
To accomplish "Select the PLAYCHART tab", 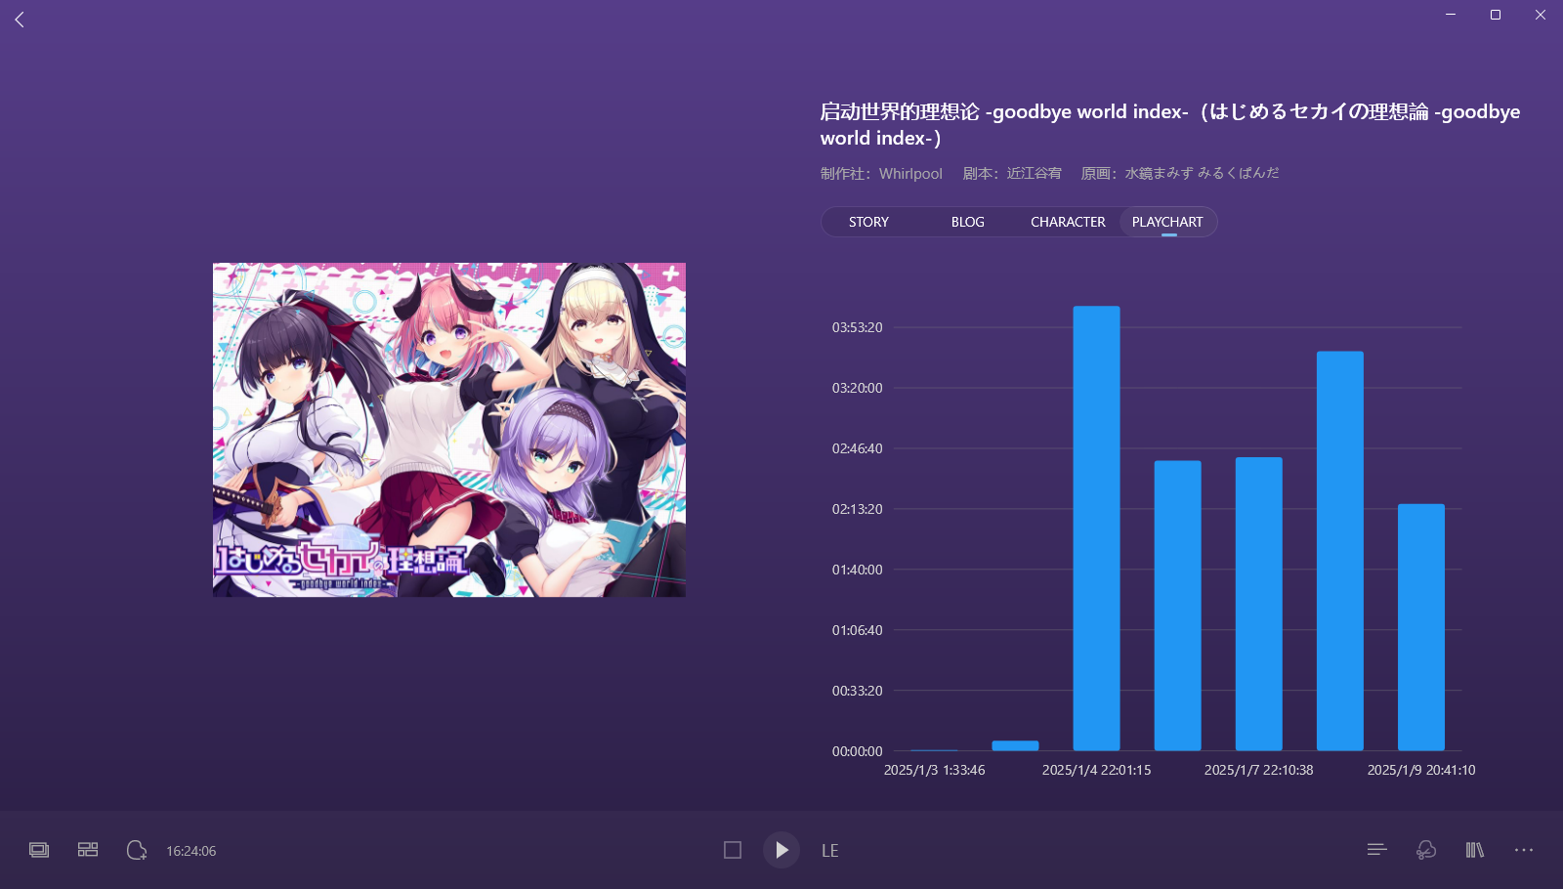I will tap(1167, 222).
